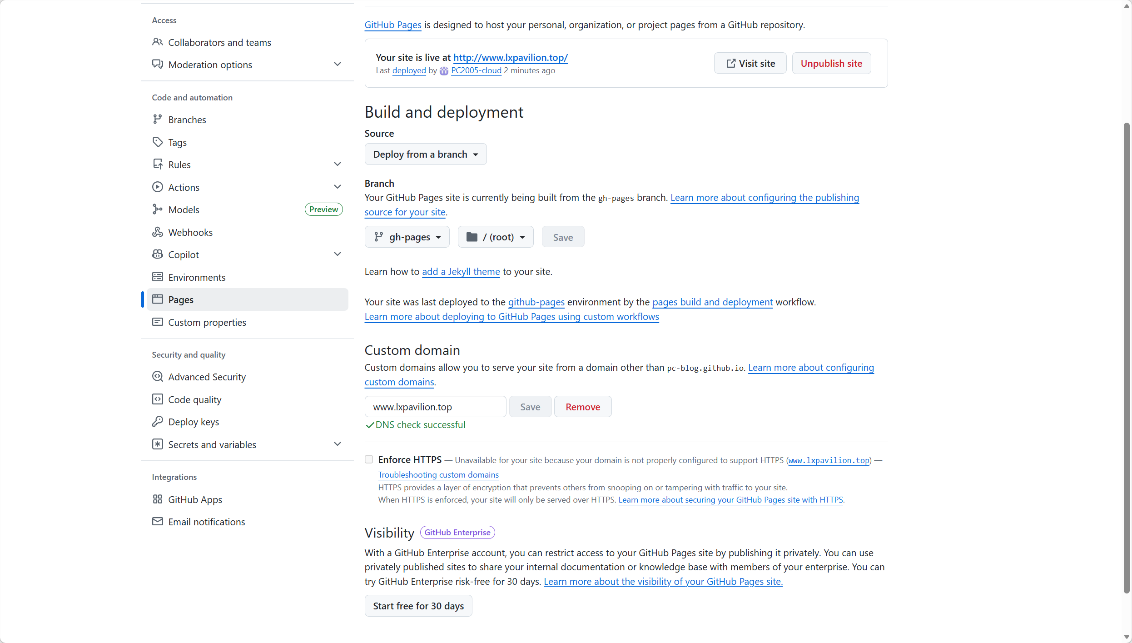Screen dimensions: 1132x643
Task: Click the Secrets and variables asterisk icon
Action: click(x=158, y=444)
